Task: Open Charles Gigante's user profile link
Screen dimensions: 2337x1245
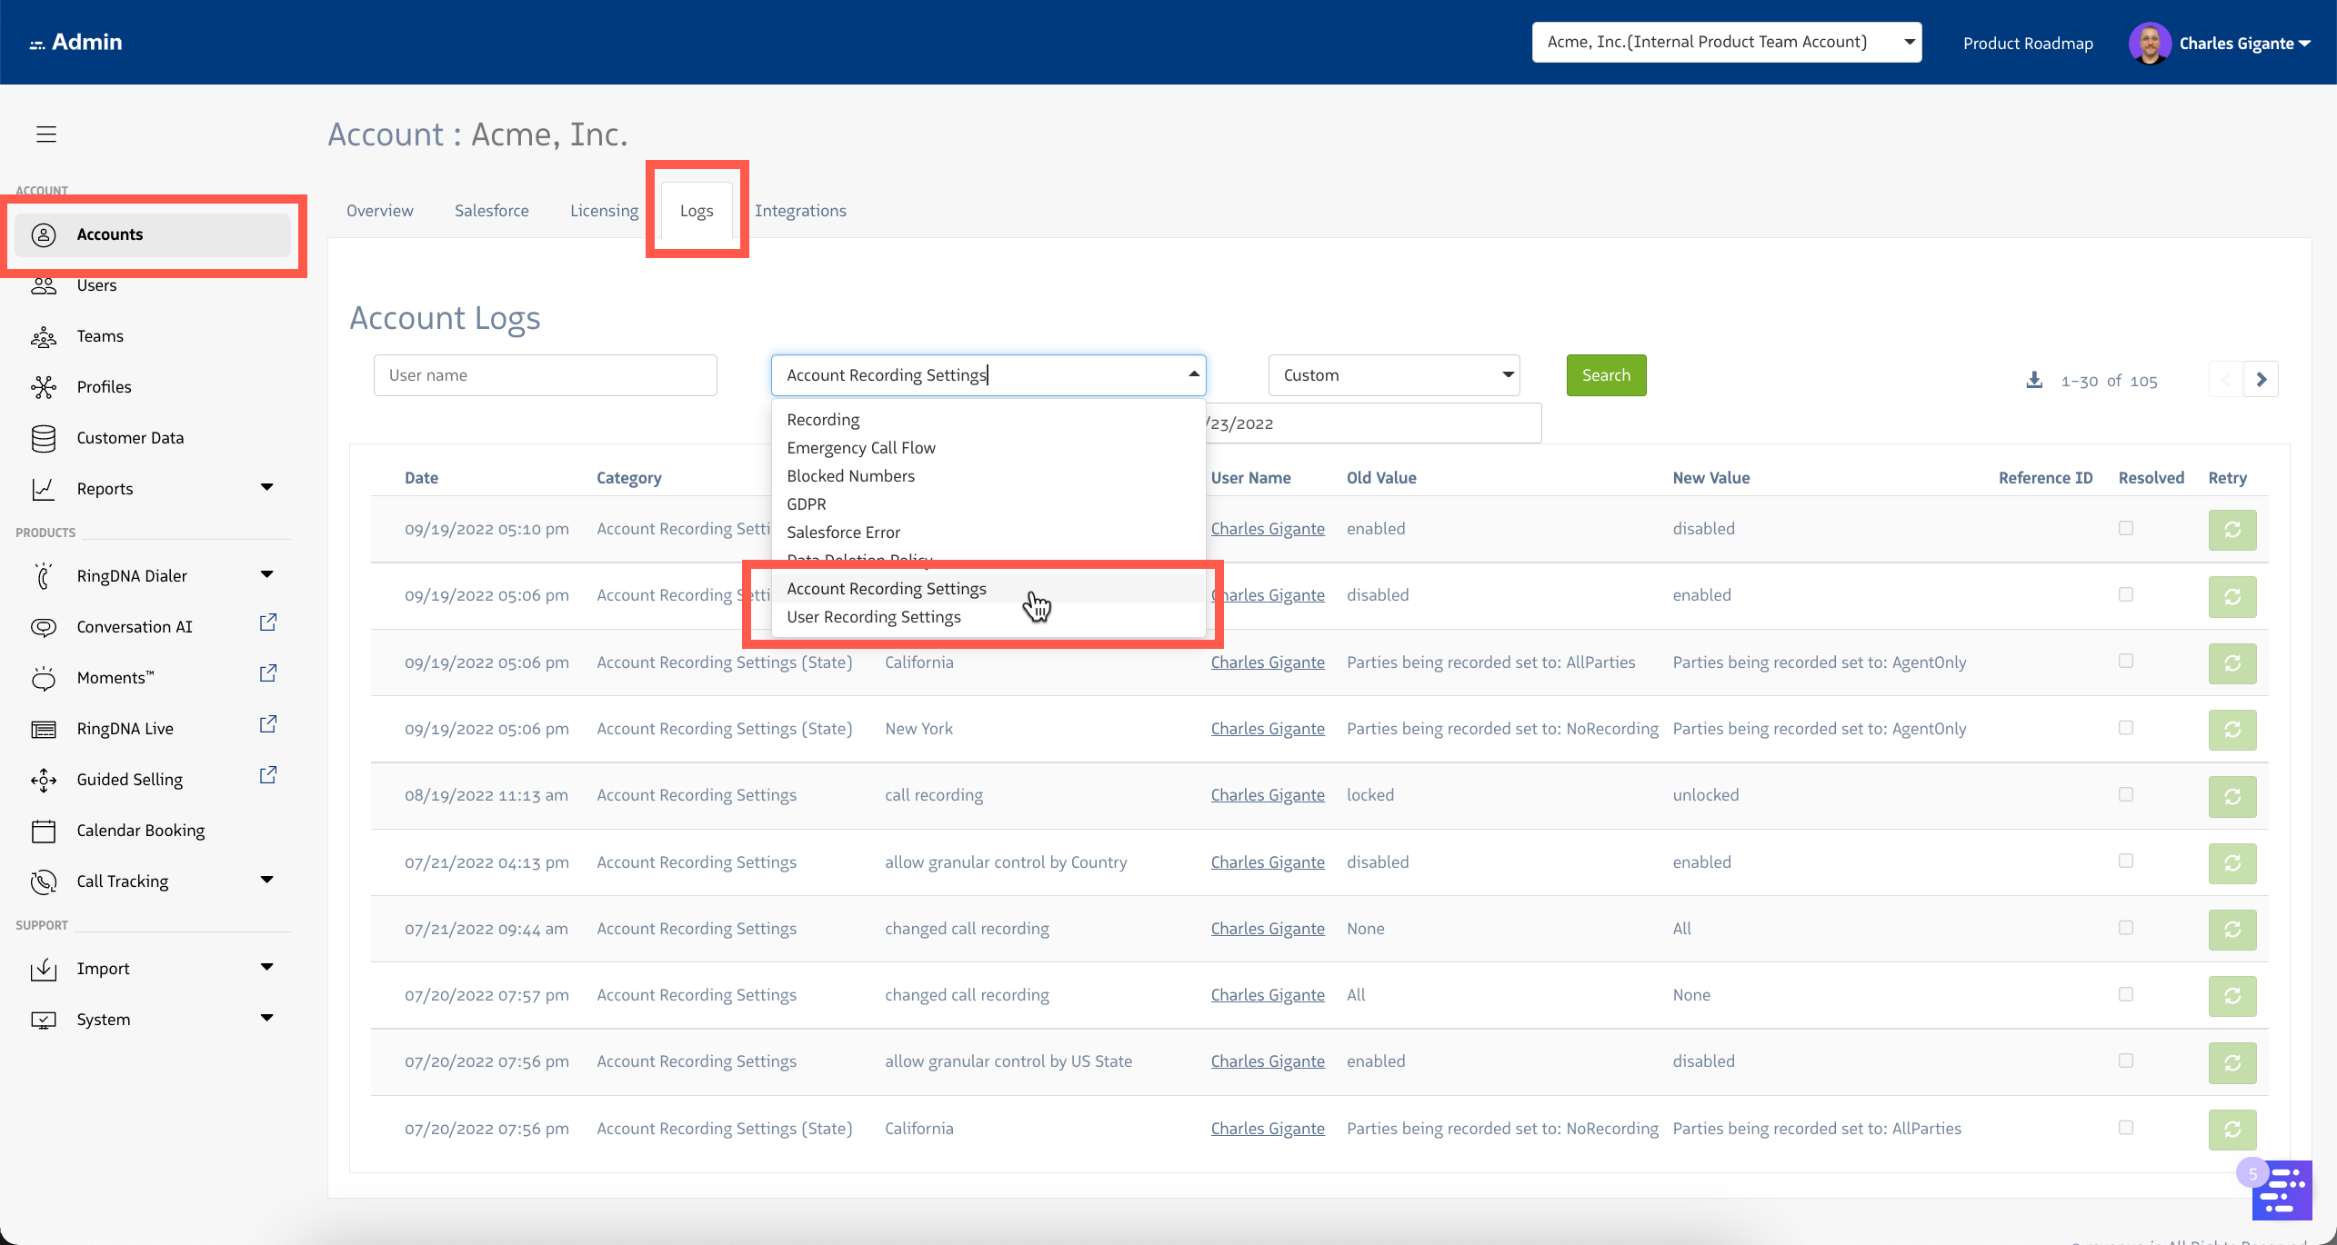Action: 1268,528
